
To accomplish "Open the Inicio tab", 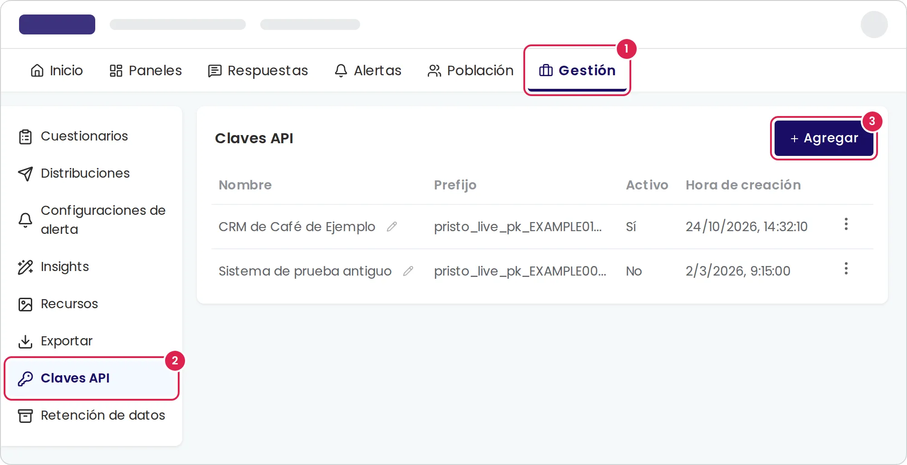I will pos(57,71).
